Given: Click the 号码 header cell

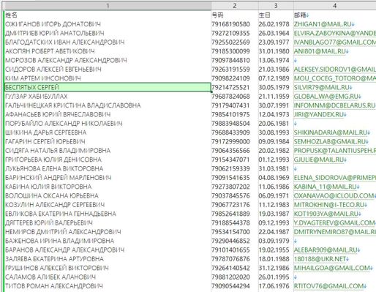Looking at the screenshot, I should tap(217, 15).
